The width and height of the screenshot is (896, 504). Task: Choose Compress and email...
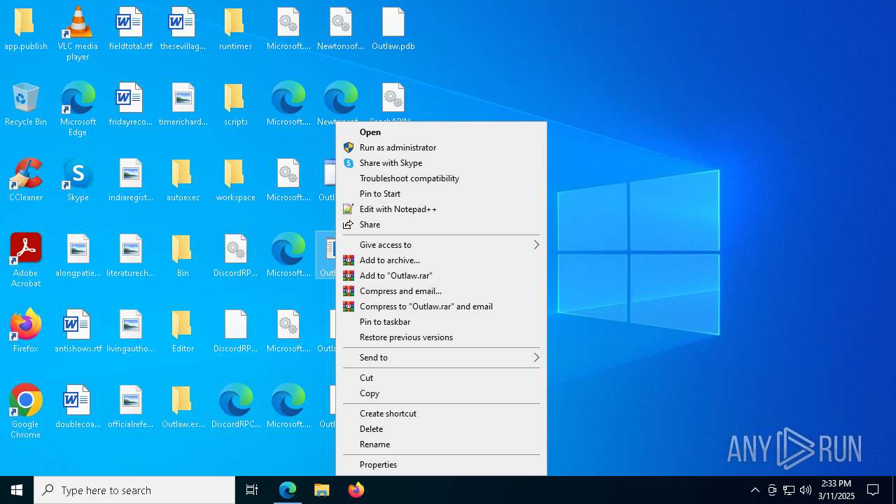441,291
